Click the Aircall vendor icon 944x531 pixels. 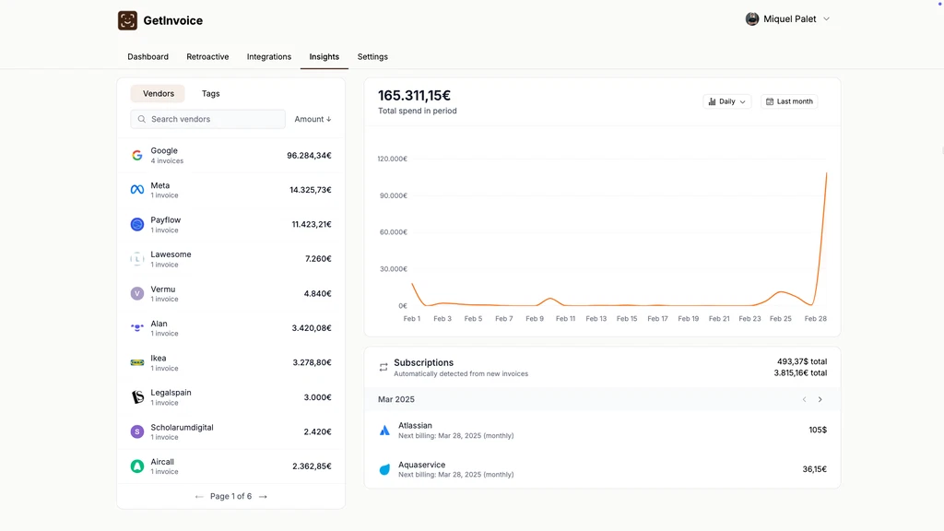(x=137, y=466)
